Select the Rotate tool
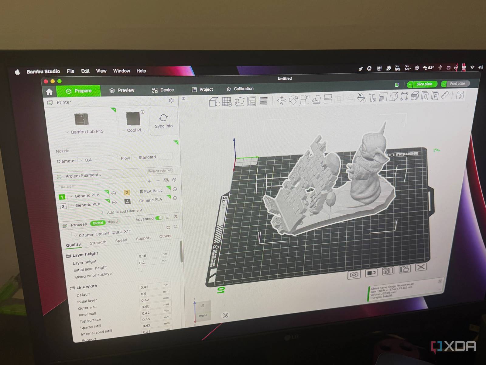Image resolution: width=486 pixels, height=365 pixels. tap(293, 100)
